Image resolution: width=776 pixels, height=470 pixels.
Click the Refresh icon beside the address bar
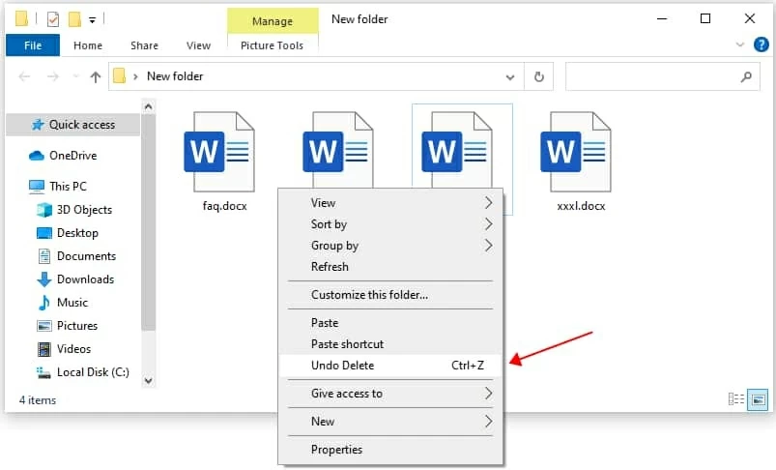point(538,76)
